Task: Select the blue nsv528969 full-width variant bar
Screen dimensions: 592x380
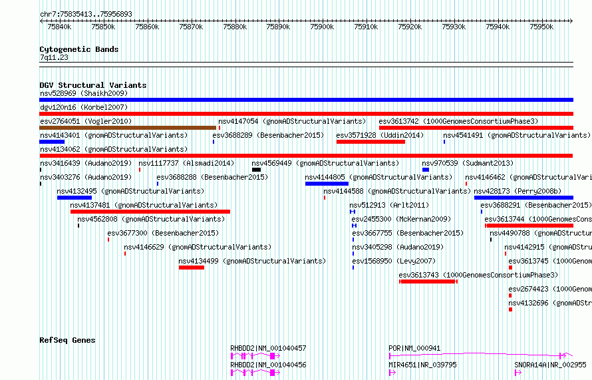Action: (x=306, y=100)
